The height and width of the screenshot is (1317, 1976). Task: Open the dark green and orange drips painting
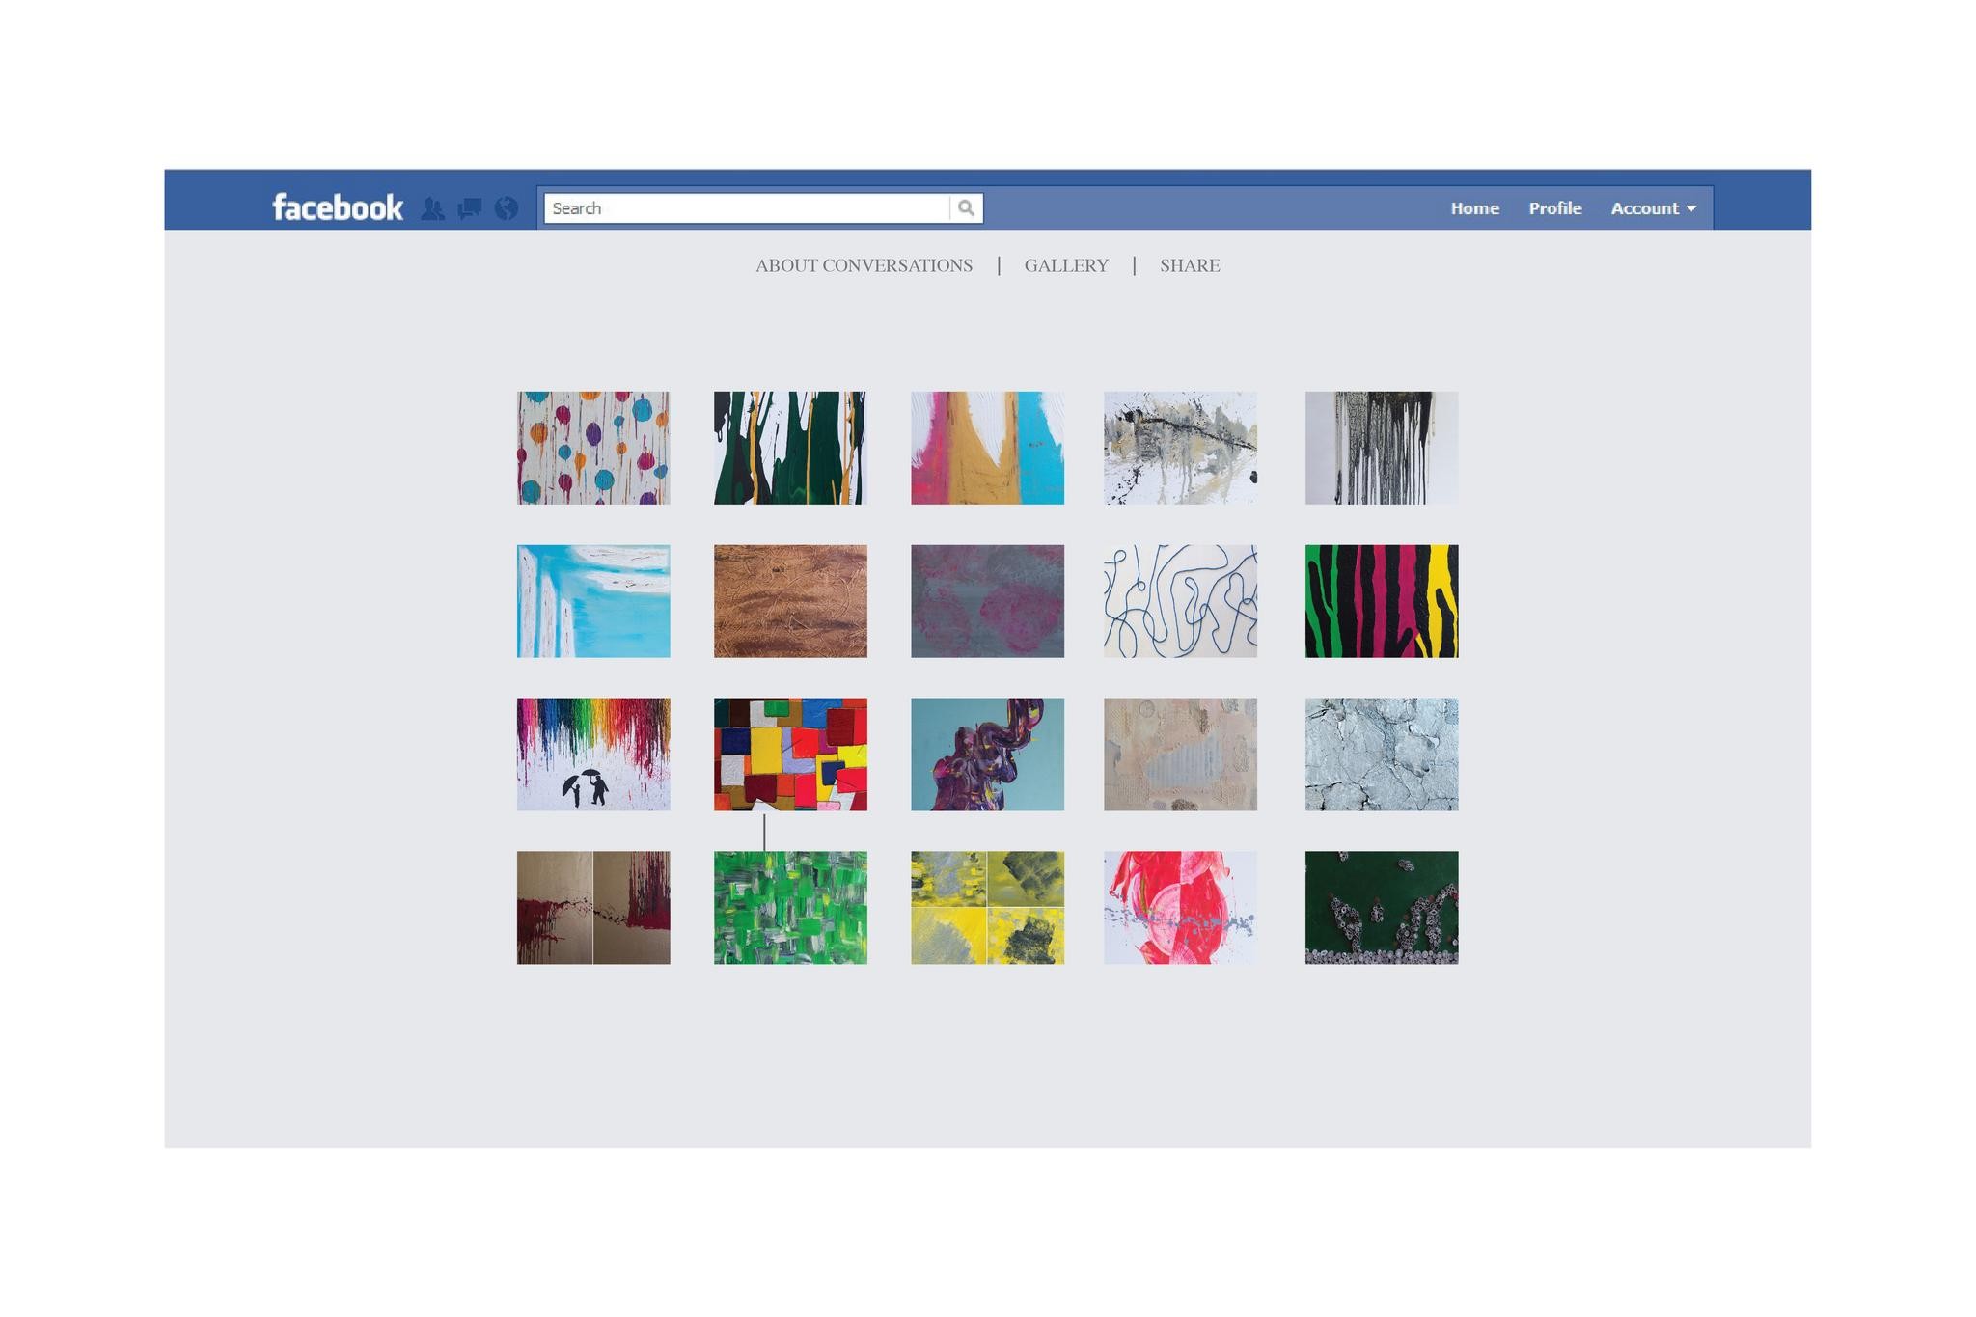coord(790,448)
